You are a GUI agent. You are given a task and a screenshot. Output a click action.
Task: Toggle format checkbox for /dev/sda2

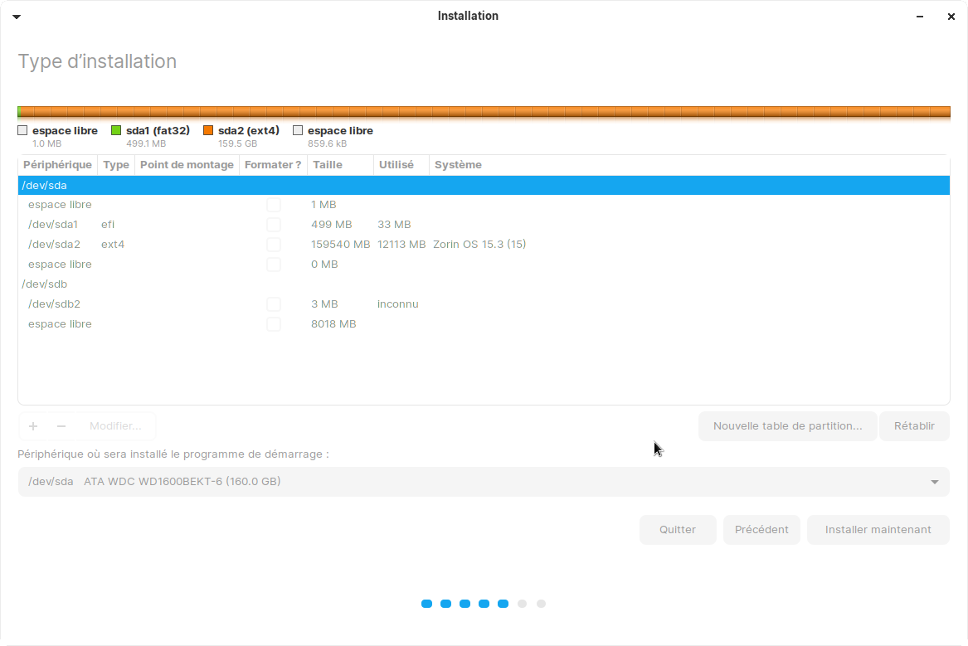[274, 245]
